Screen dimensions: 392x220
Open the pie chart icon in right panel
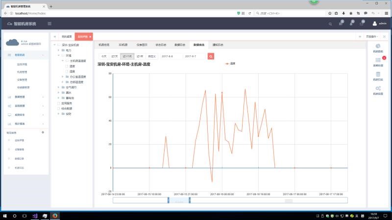click(378, 46)
